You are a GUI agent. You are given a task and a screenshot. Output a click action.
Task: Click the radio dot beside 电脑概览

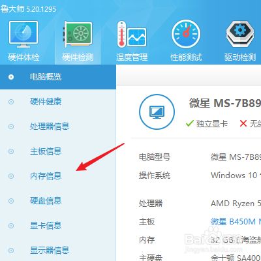[11, 77]
